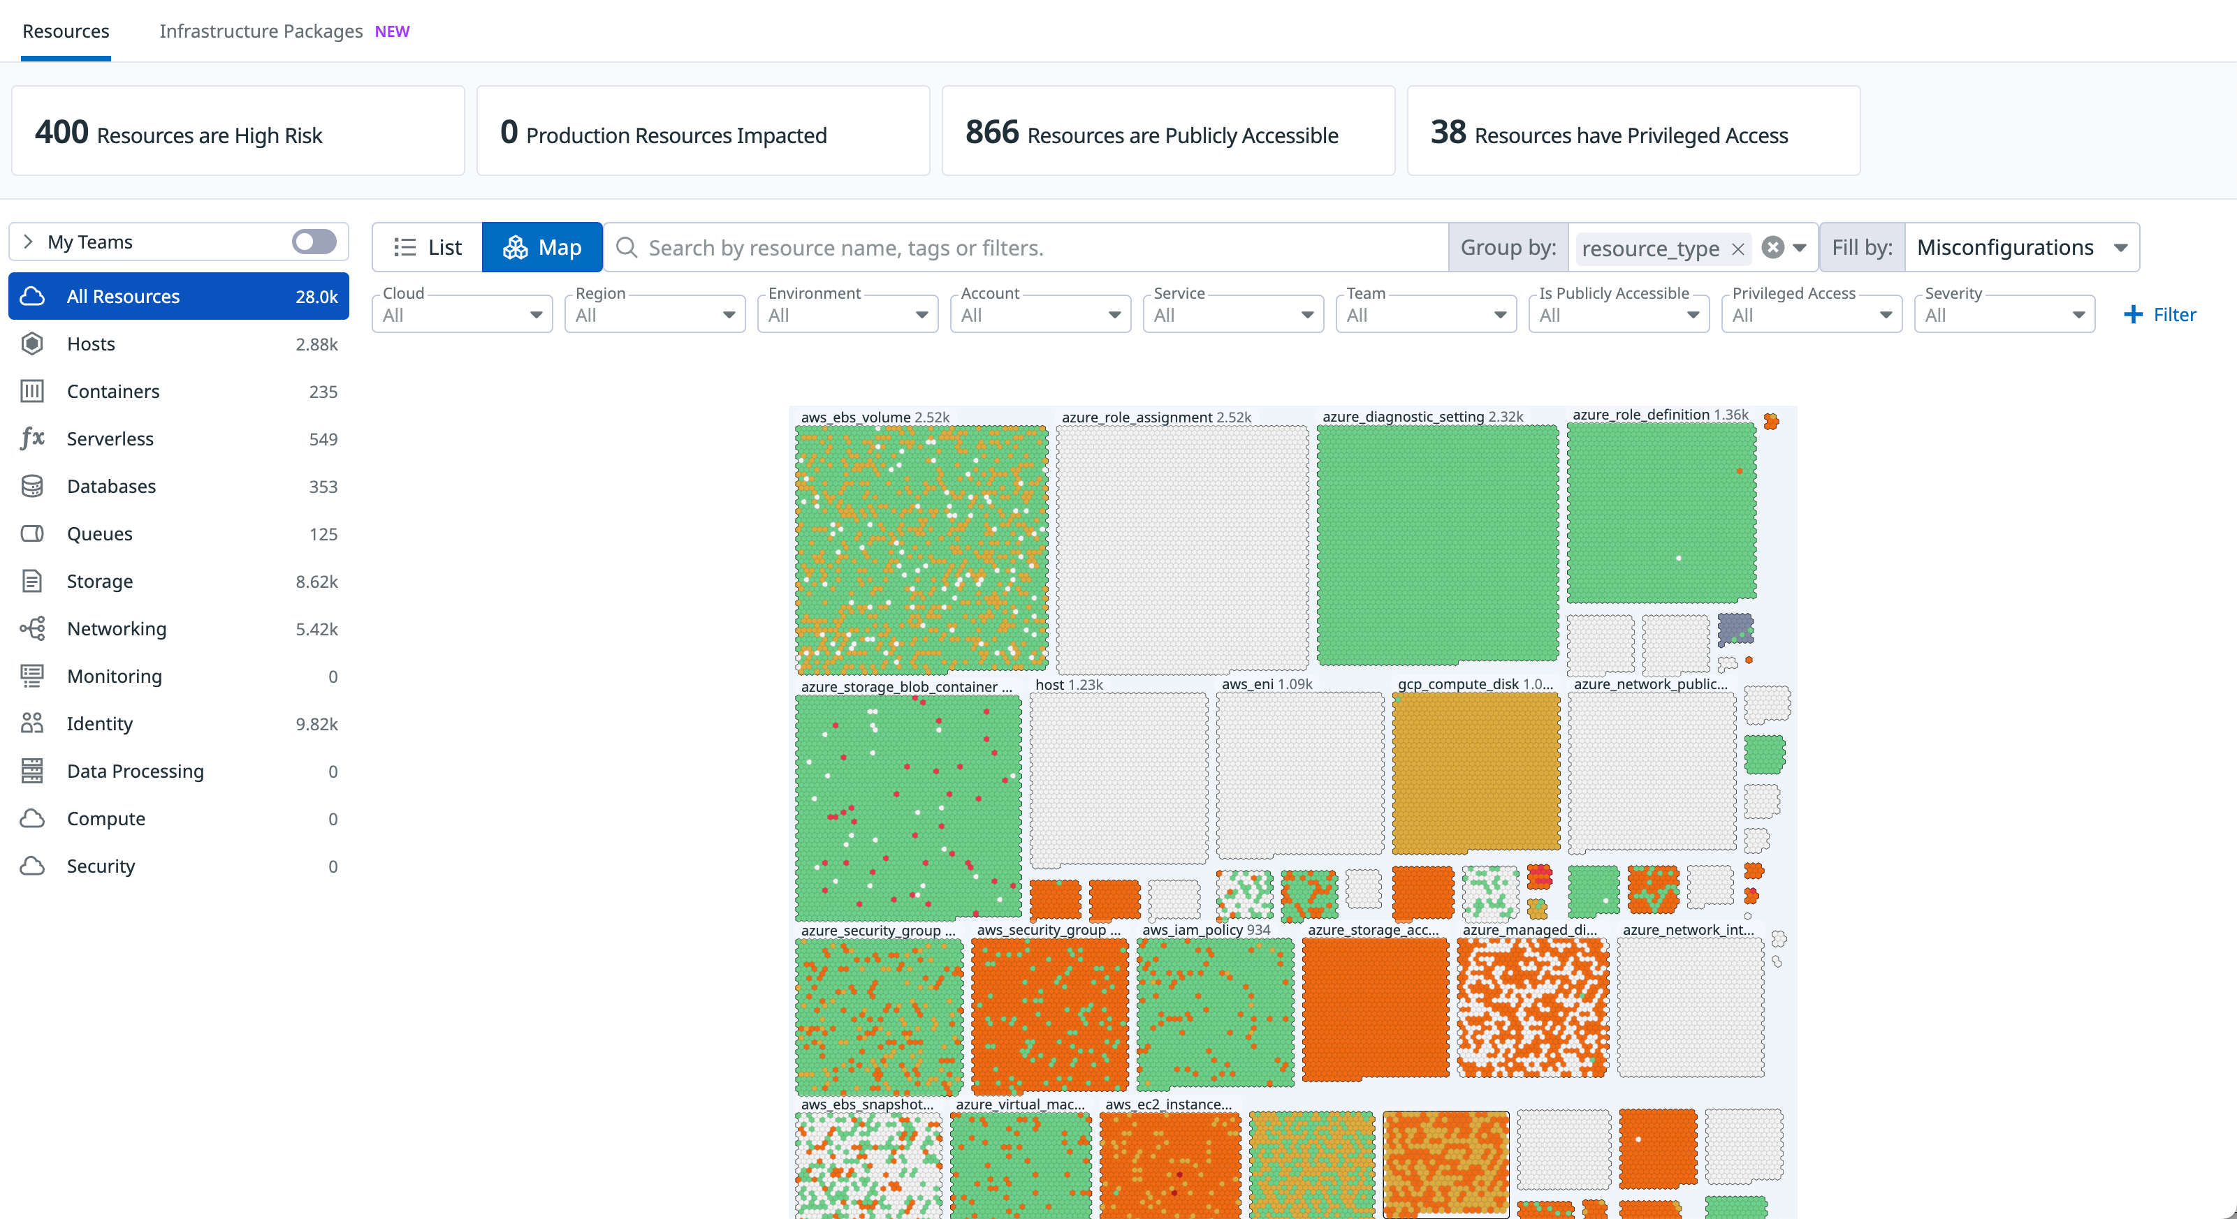
Task: Open the Fill by Misconfigurations dropdown
Action: (x=2023, y=247)
